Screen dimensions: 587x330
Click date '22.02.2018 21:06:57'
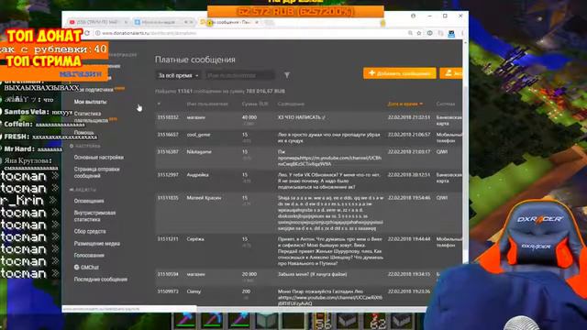click(409, 135)
